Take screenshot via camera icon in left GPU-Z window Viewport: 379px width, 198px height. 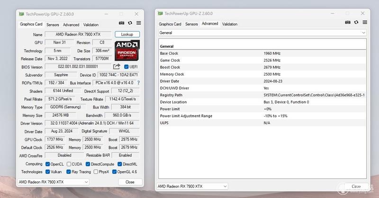(121, 23)
